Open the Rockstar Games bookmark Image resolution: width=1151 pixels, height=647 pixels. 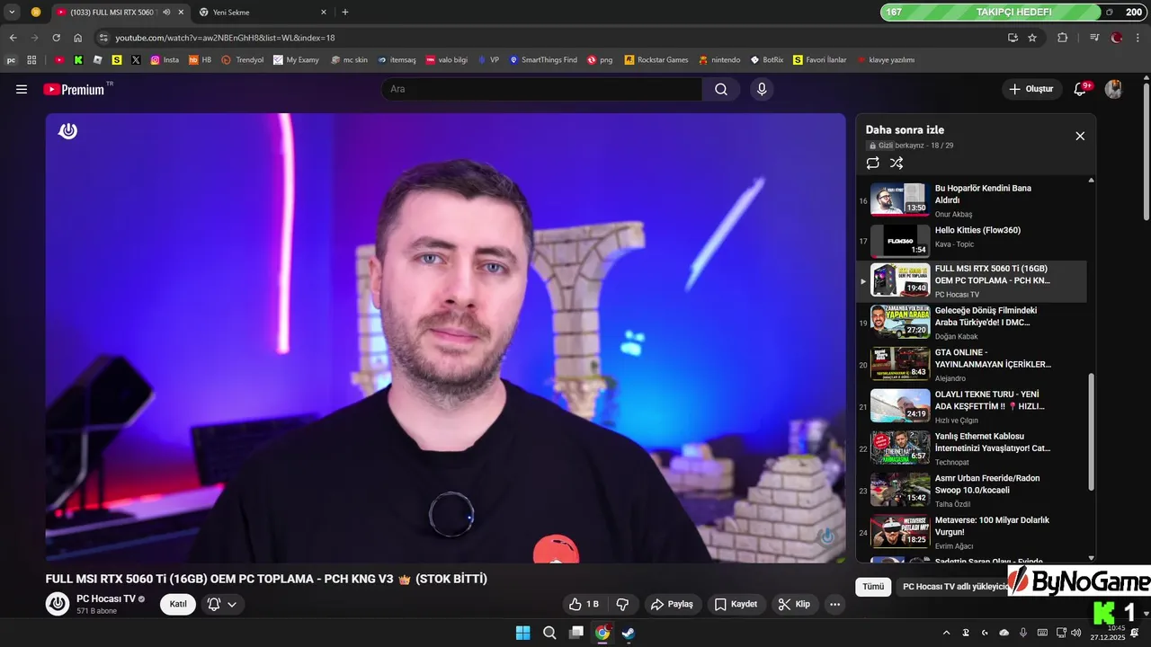[x=656, y=60]
